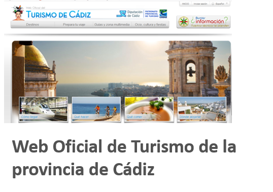Open the Qué comer soup thumbnail
The width and height of the screenshot is (273, 192).
pos(149,109)
